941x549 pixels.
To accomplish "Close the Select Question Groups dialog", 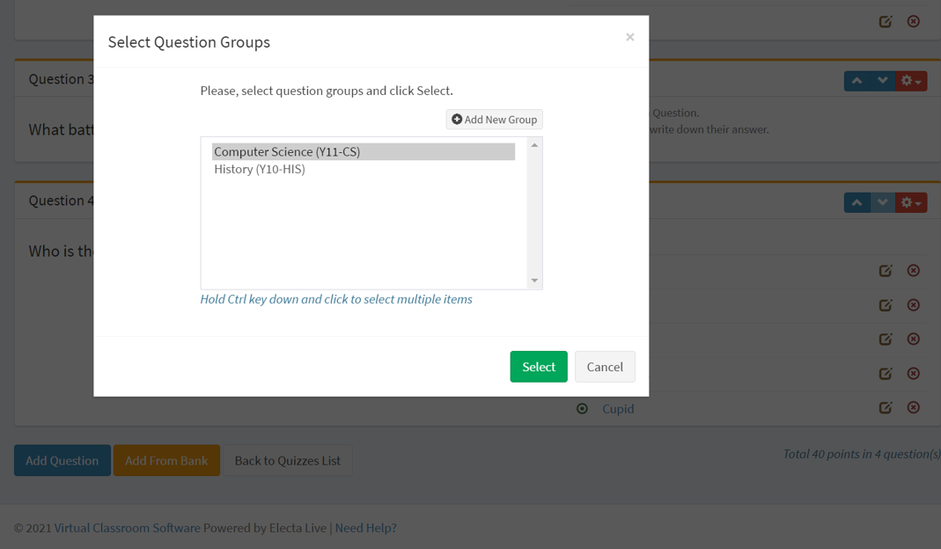I will [x=629, y=37].
